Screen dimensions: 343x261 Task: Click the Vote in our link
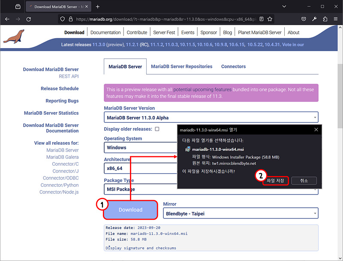293,45
